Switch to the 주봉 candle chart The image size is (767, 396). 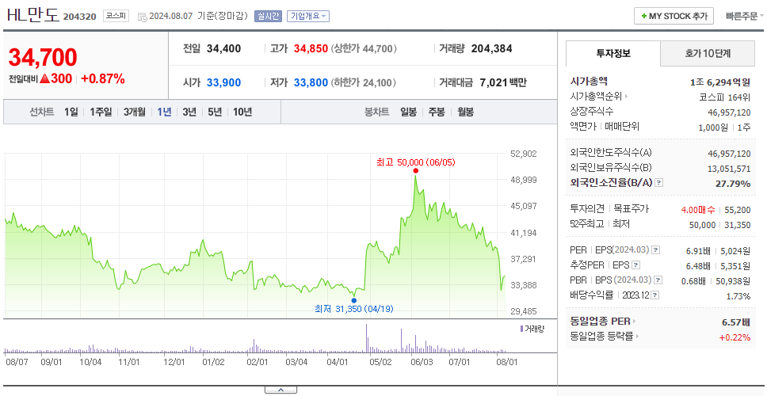tap(437, 112)
